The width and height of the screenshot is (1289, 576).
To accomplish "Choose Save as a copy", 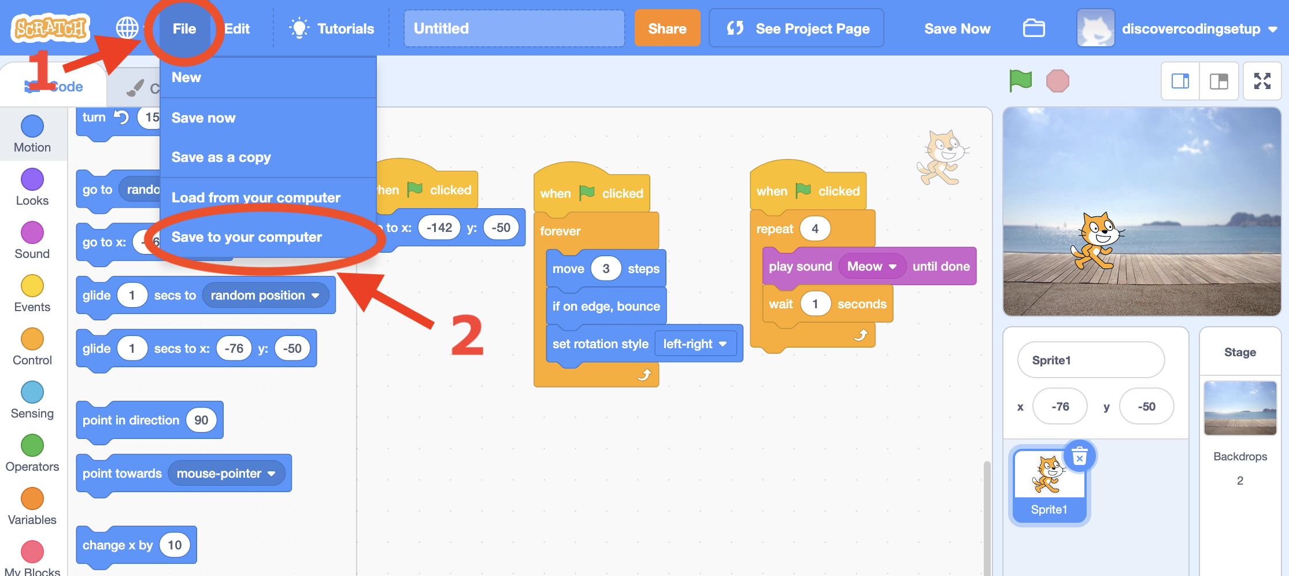I will [x=268, y=157].
